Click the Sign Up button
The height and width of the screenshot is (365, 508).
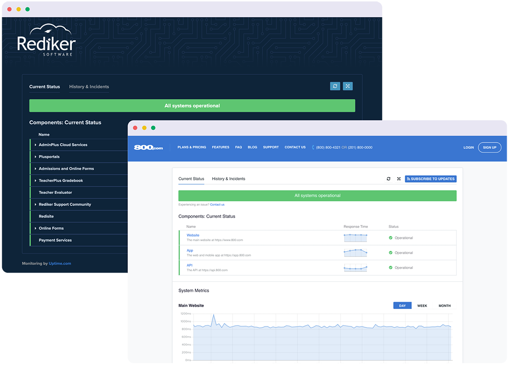pos(490,147)
